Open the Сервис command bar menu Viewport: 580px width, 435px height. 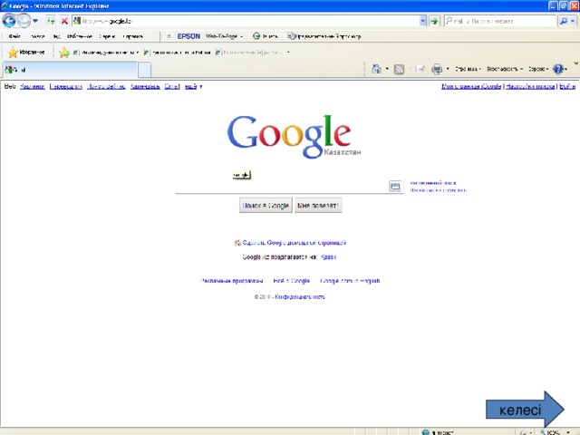coord(538,69)
